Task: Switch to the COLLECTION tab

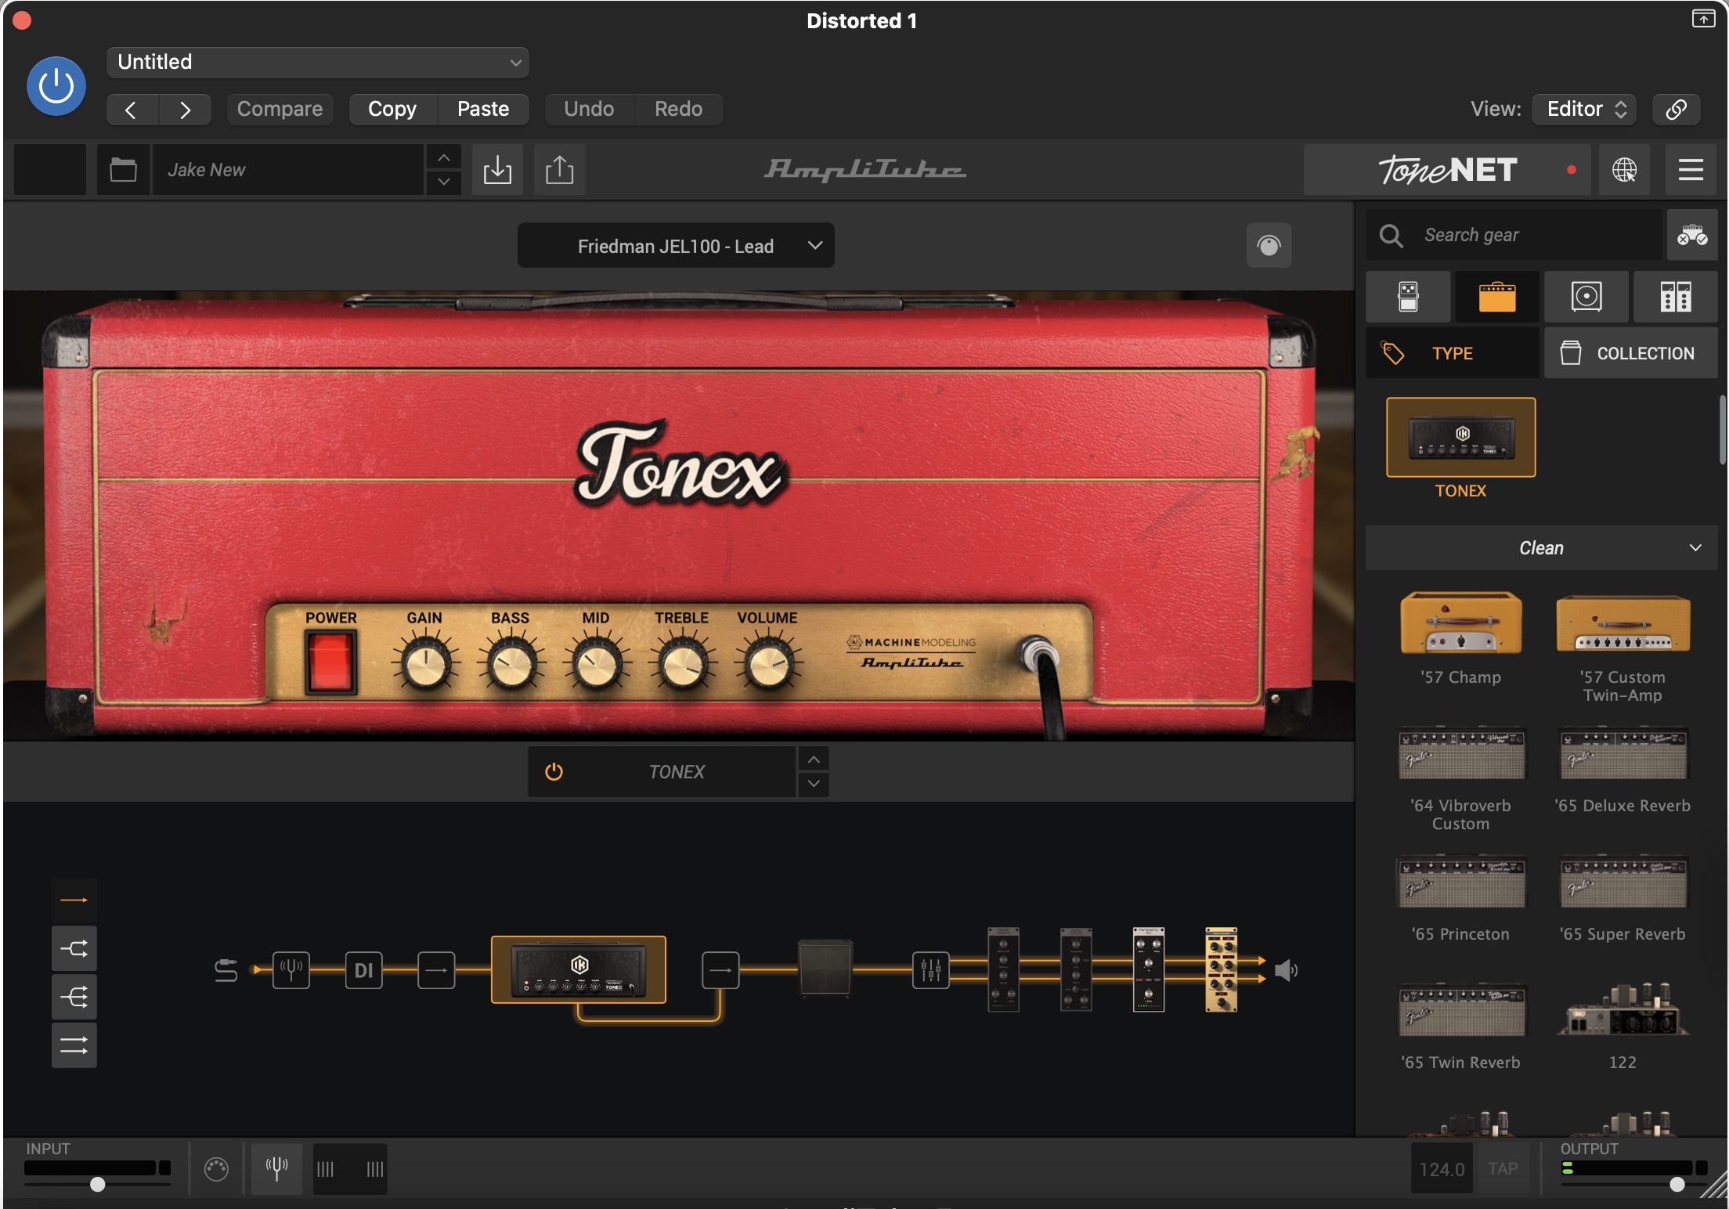Action: (x=1630, y=353)
